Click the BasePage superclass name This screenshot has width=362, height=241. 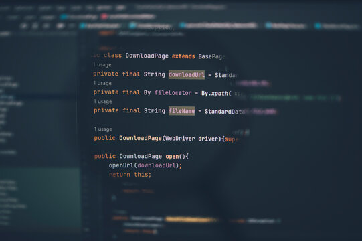coord(211,56)
